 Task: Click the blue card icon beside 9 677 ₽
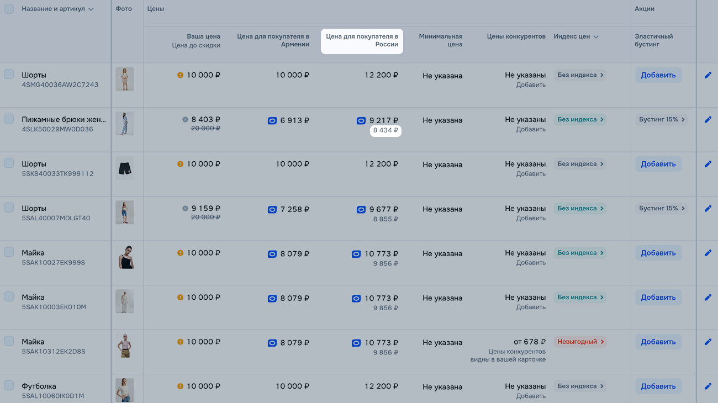click(x=361, y=210)
